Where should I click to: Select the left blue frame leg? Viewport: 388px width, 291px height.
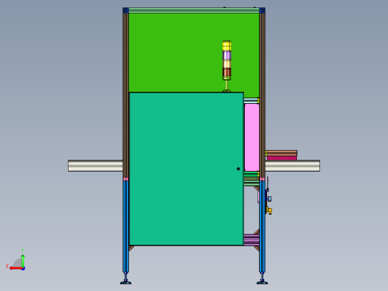point(125,226)
